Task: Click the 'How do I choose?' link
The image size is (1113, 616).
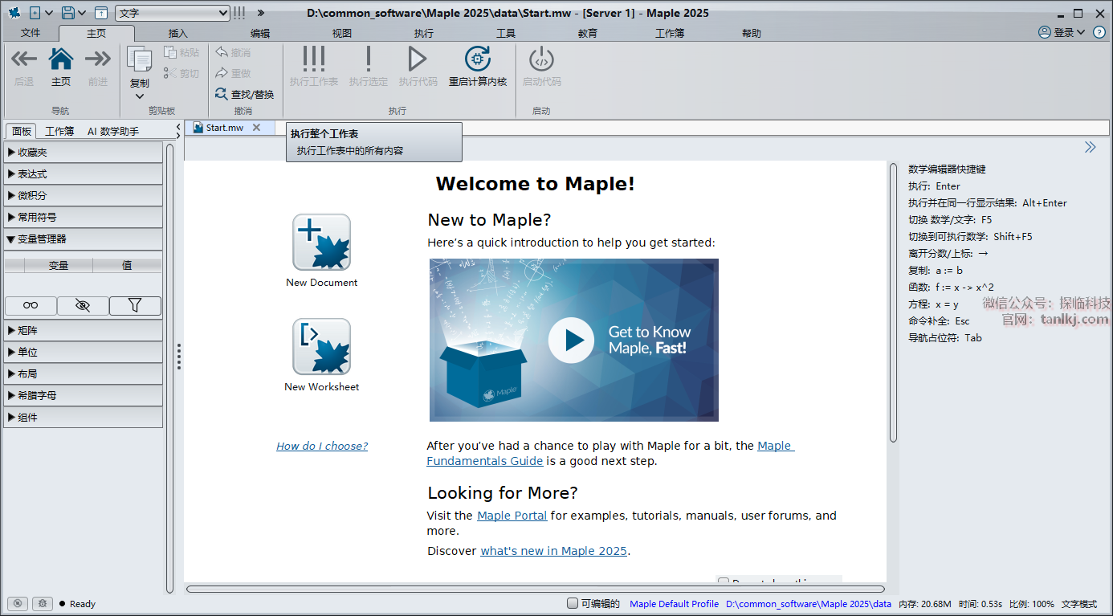Action: pos(322,446)
